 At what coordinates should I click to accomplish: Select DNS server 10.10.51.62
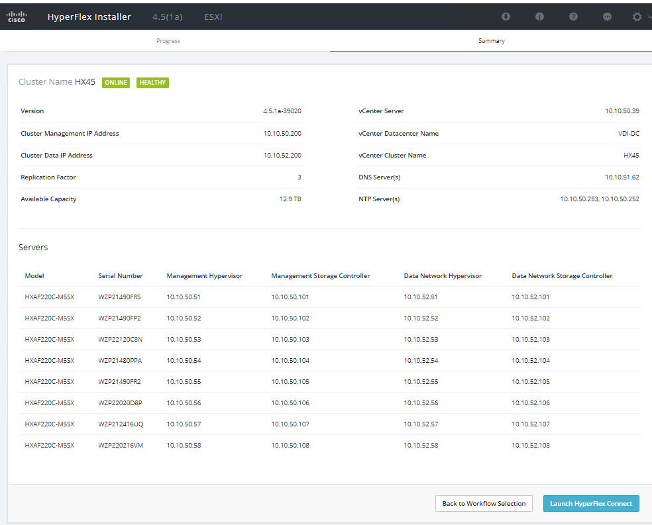622,177
